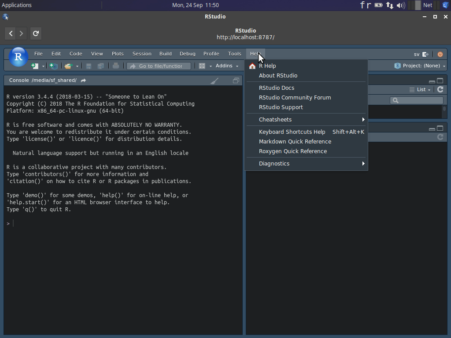
Task: Focus the Go to file/function field
Action: click(159, 66)
